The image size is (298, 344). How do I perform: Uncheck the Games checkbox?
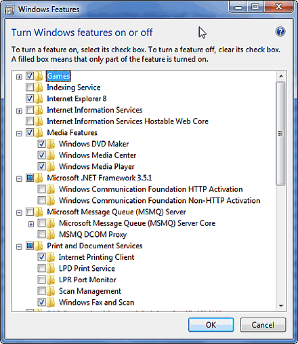click(30, 76)
